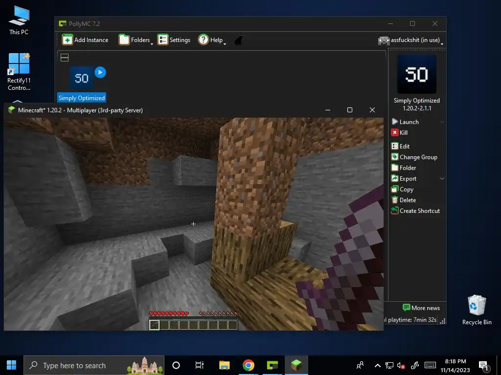Viewport: 501px width, 375px height.
Task: Click the Add Instance button
Action: pos(85,40)
